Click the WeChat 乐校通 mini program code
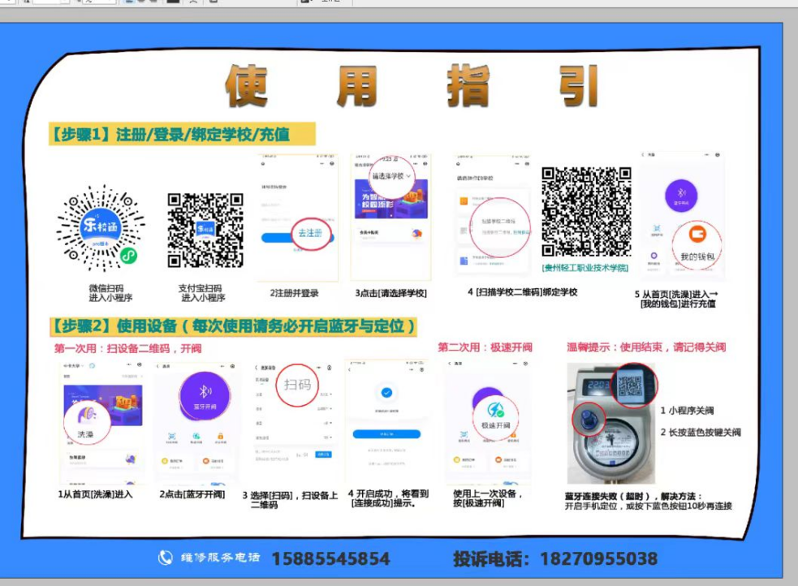The width and height of the screenshot is (798, 586). (x=101, y=228)
